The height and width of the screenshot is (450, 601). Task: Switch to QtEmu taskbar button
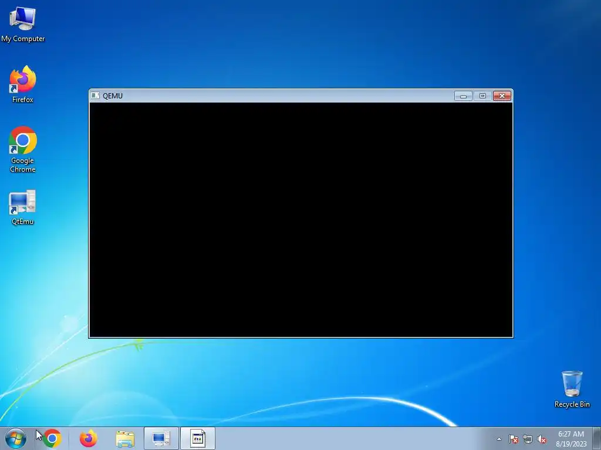(x=161, y=438)
